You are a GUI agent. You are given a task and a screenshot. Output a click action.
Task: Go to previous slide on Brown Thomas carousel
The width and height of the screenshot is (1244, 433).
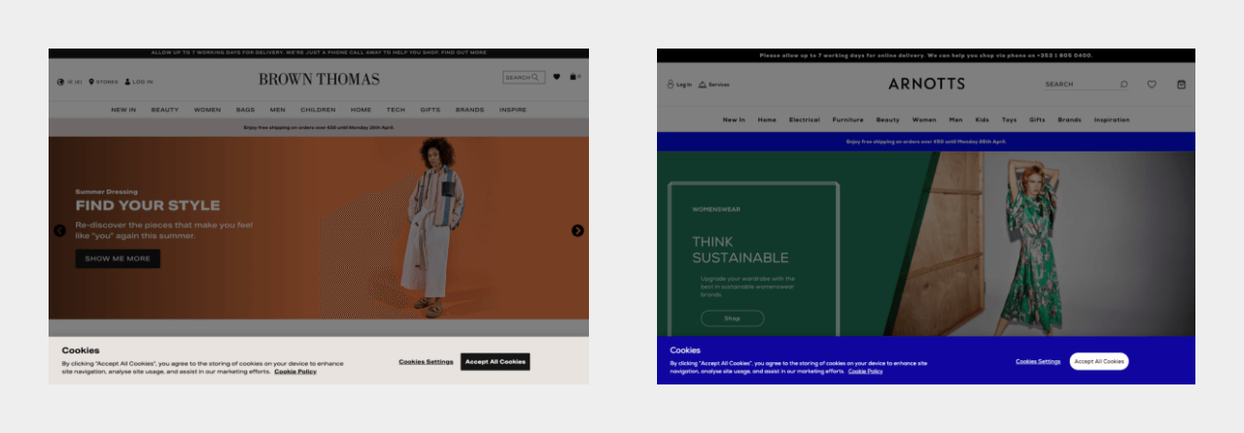pyautogui.click(x=59, y=230)
